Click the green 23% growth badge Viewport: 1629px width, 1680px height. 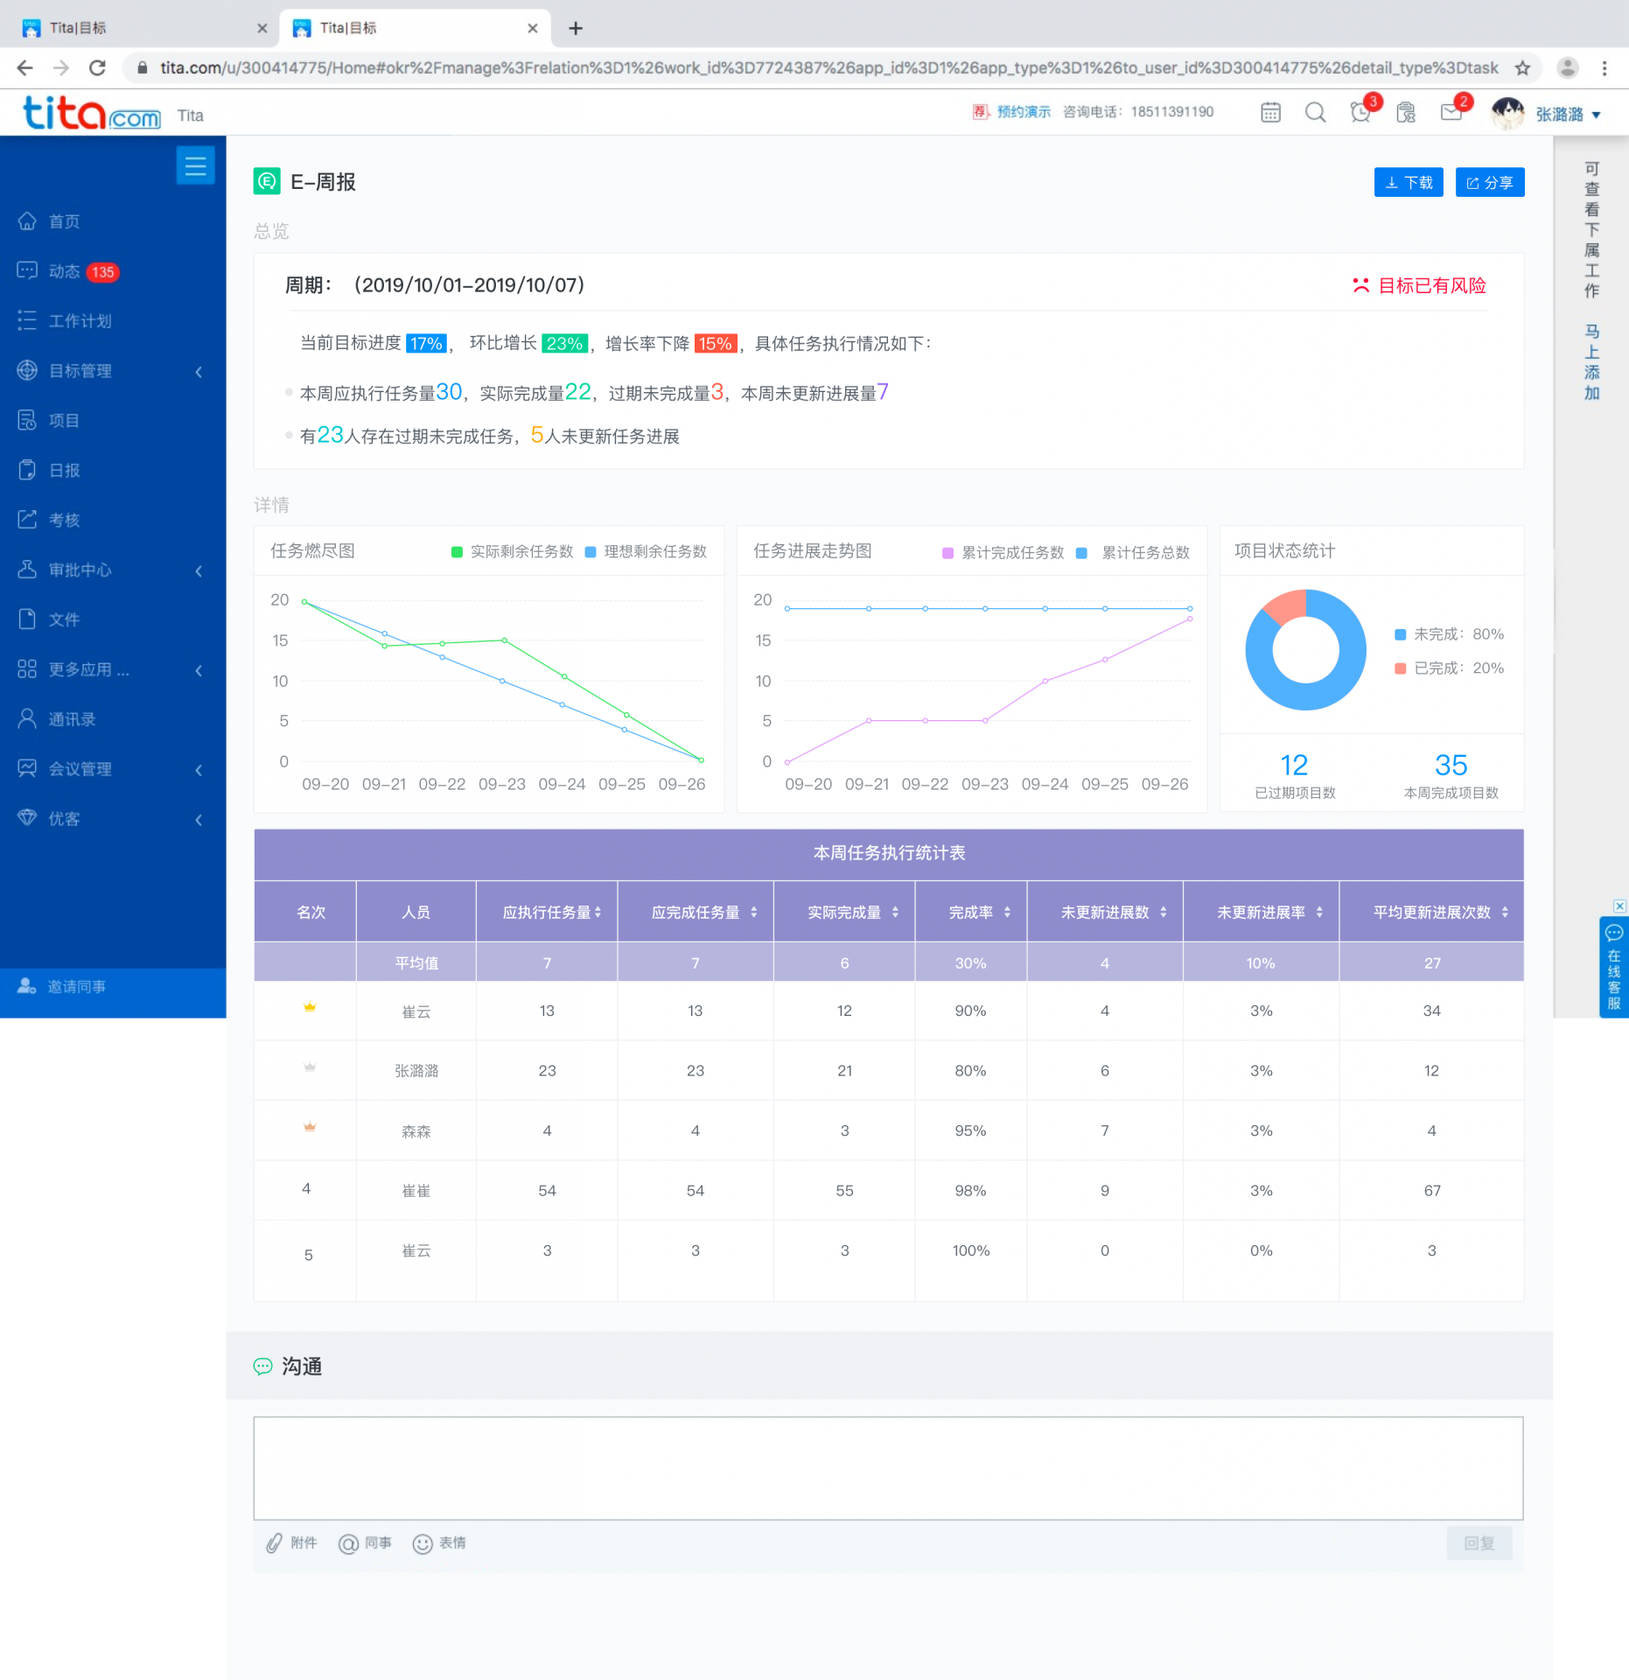564,343
